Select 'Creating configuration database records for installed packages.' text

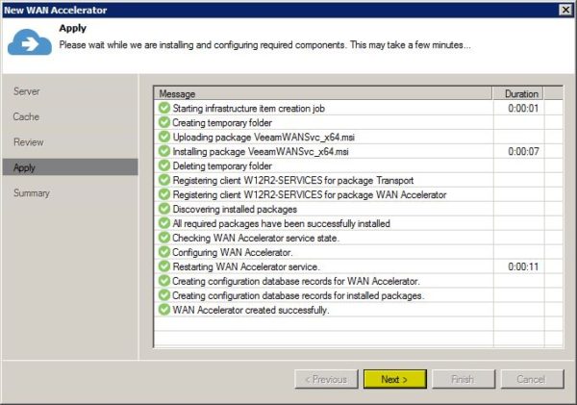tap(298, 295)
